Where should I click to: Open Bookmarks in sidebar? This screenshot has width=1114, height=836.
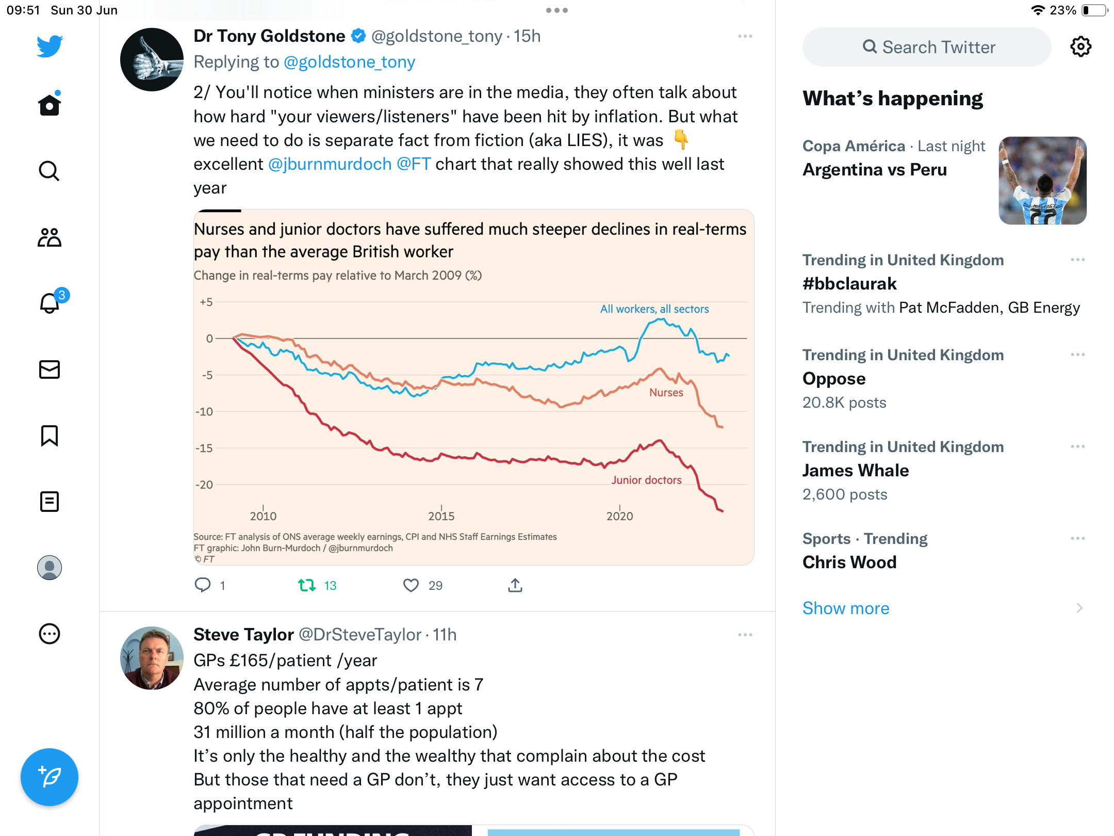tap(50, 436)
